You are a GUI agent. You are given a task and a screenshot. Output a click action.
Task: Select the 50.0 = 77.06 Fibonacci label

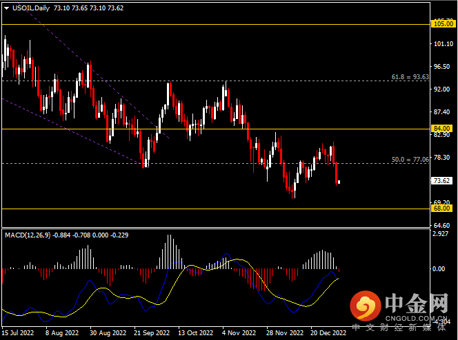click(410, 159)
